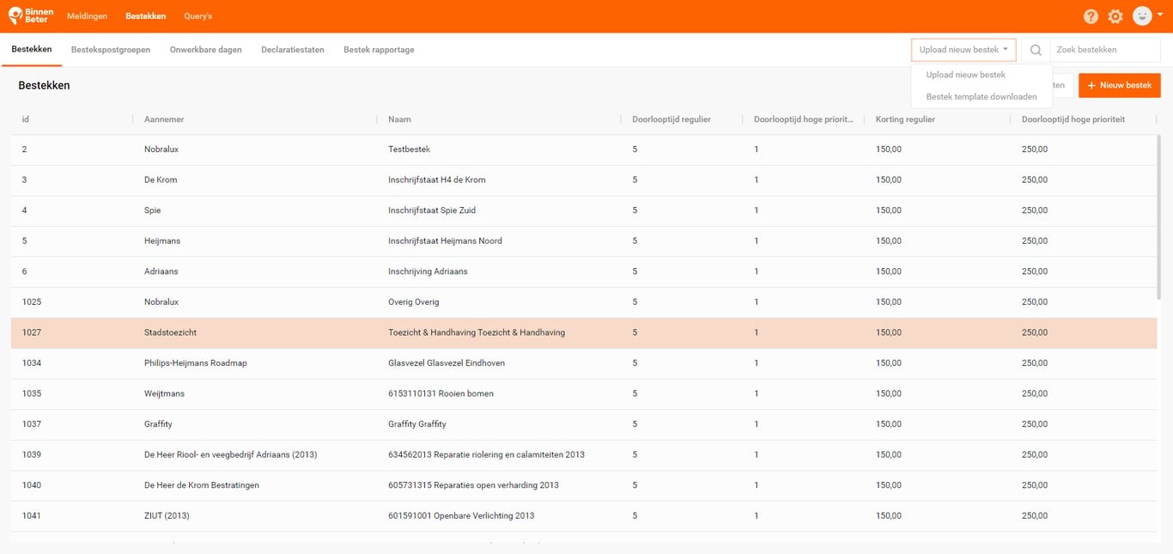Click the plus icon on Nieuw bestek
Image resolution: width=1173 pixels, height=554 pixels.
pyautogui.click(x=1091, y=86)
